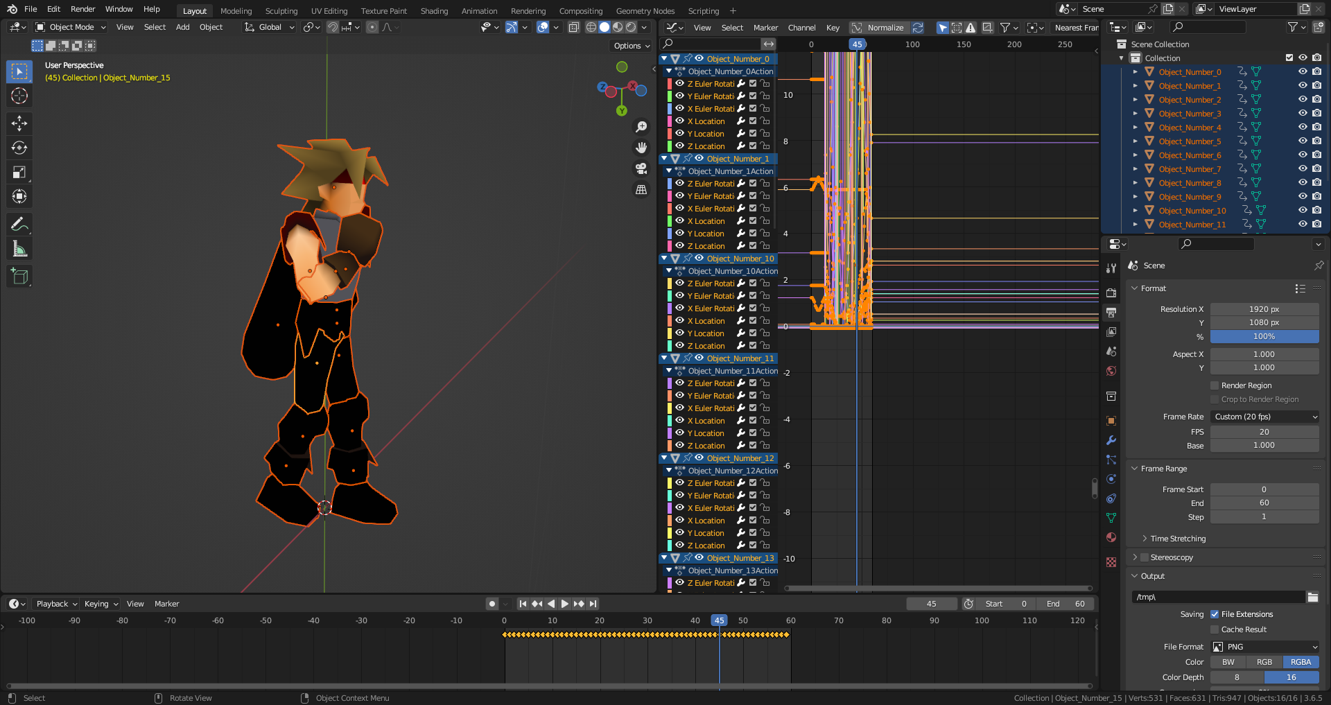The height and width of the screenshot is (705, 1331).
Task: Expand Object_Number_5 in the outliner tree
Action: pos(1135,141)
